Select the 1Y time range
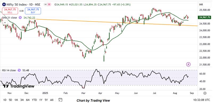Screen dimensions: 213x103 [41, 100]
